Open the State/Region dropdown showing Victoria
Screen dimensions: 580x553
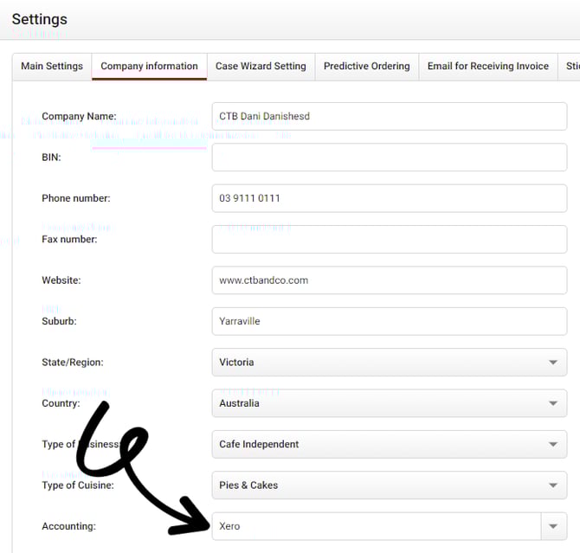(390, 362)
